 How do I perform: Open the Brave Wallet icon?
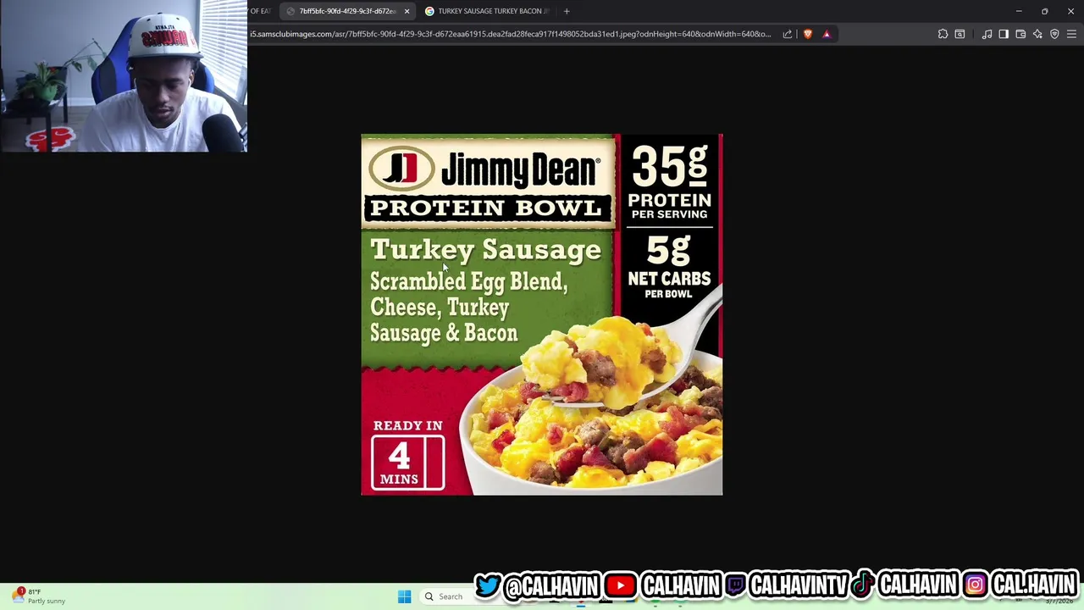click(x=1020, y=34)
